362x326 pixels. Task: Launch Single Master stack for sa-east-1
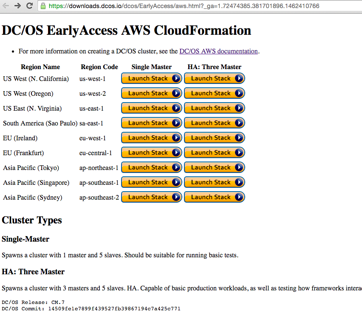[x=151, y=123]
